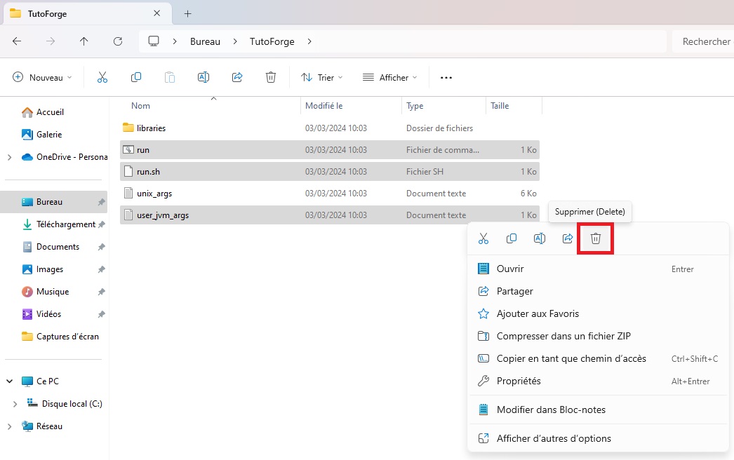Go back with the left arrow button
This screenshot has width=734, height=460.
point(17,41)
